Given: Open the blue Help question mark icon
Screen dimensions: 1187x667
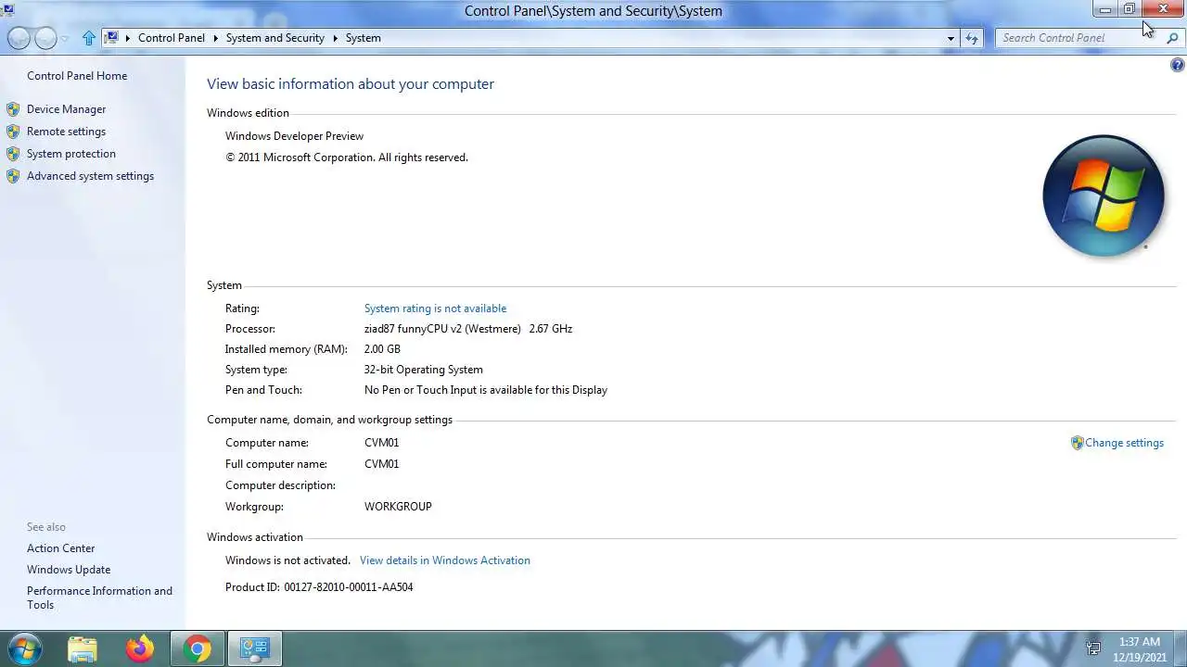Looking at the screenshot, I should point(1178,65).
